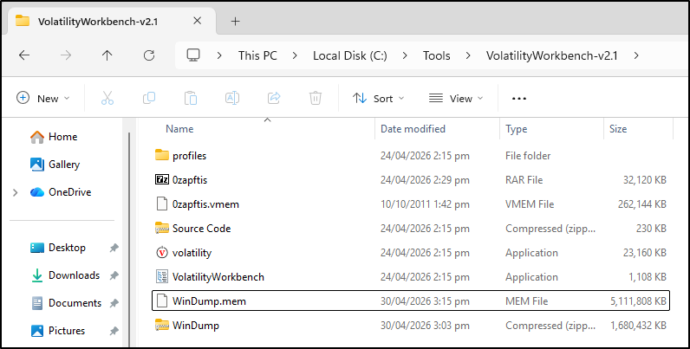The height and width of the screenshot is (349, 690).
Task: Select the 0zapftis.vmem file icon
Action: click(162, 204)
